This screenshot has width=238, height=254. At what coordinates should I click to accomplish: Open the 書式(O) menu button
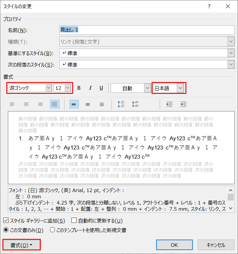point(21,245)
